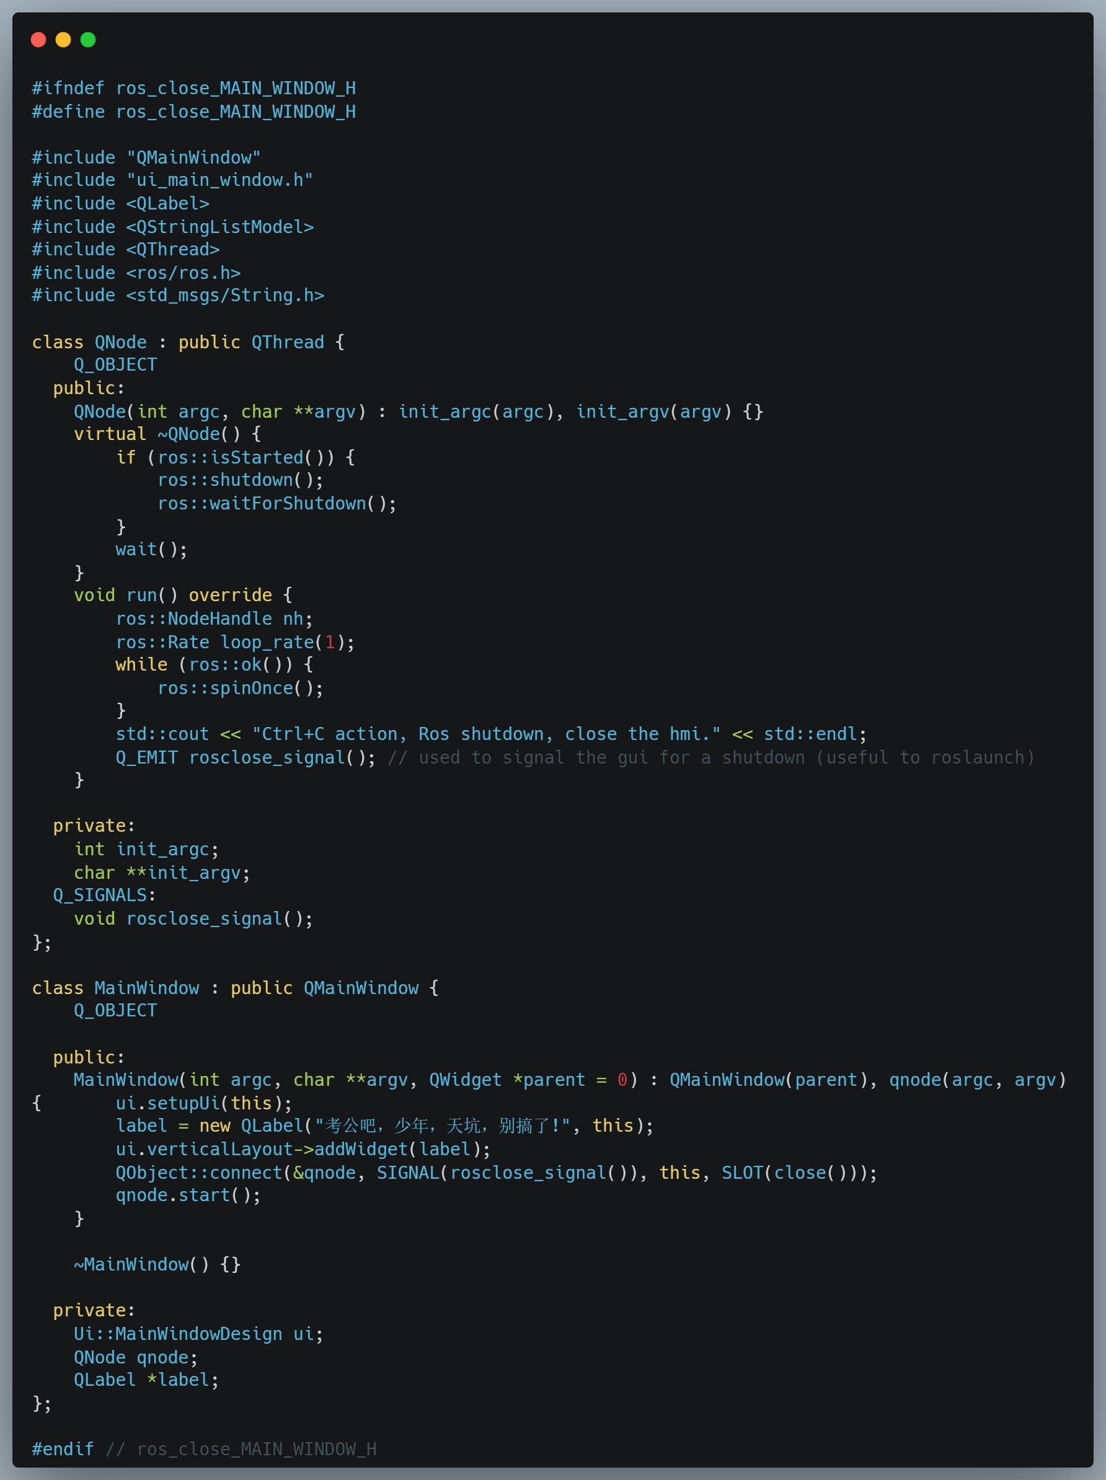Click the 'void rosclose_signal();' declaration
The width and height of the screenshot is (1106, 1480).
coord(194,919)
